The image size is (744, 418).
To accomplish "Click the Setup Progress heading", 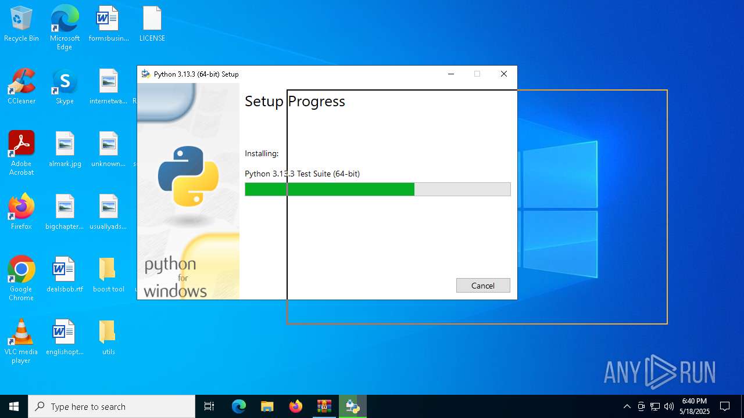I will 295,101.
